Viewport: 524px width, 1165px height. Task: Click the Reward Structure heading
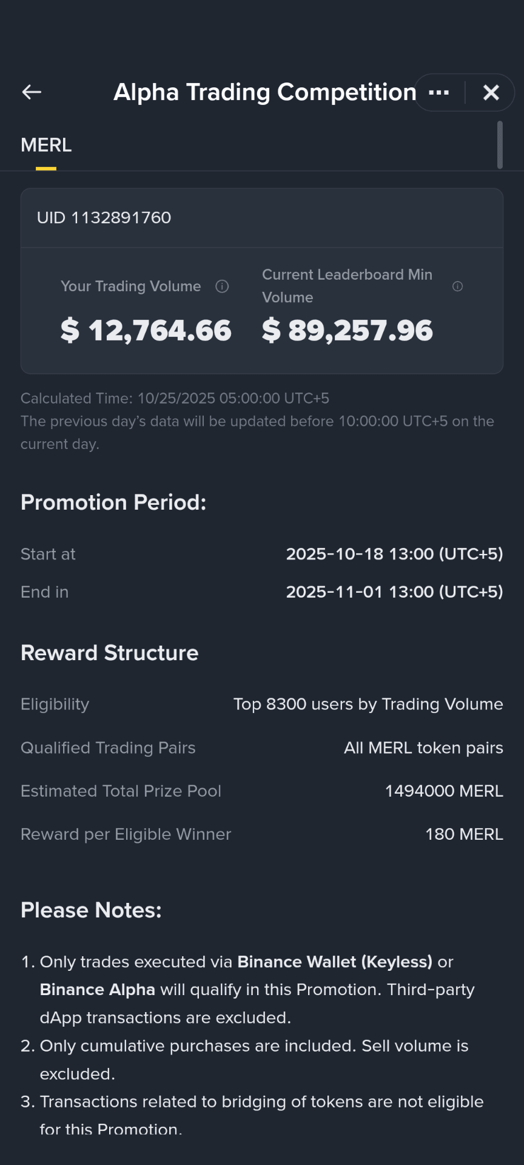point(110,653)
